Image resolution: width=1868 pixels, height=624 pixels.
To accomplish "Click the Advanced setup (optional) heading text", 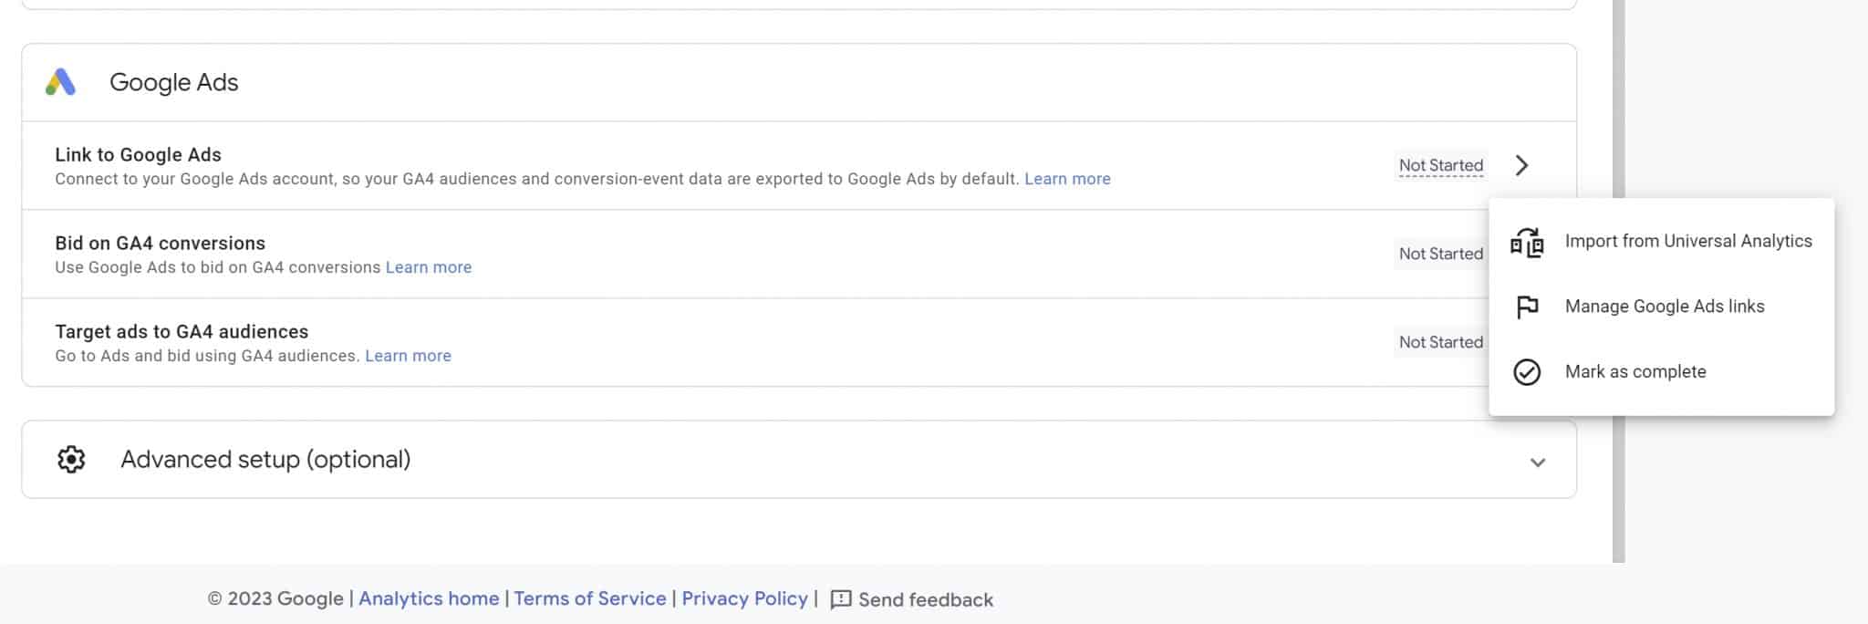I will 265,459.
